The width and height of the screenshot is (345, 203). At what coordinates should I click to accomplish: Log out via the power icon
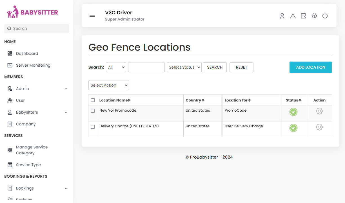pyautogui.click(x=325, y=16)
